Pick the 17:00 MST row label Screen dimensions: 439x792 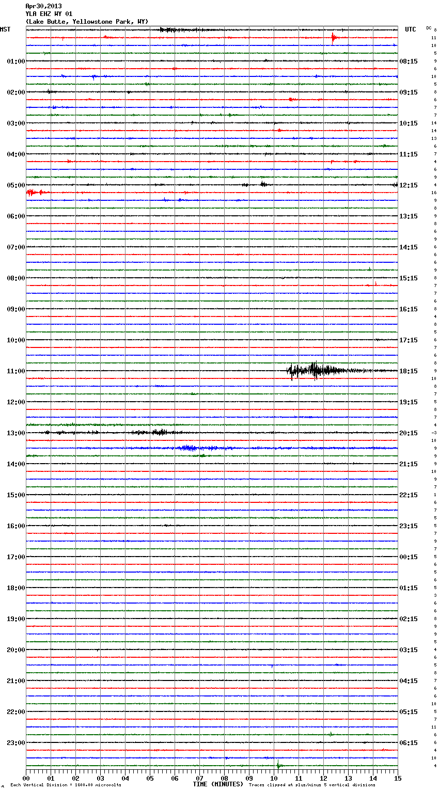(x=16, y=557)
